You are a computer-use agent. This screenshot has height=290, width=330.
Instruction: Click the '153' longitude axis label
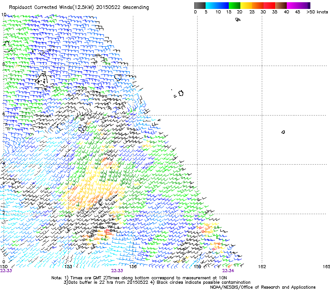pyautogui.click(x=68, y=267)
